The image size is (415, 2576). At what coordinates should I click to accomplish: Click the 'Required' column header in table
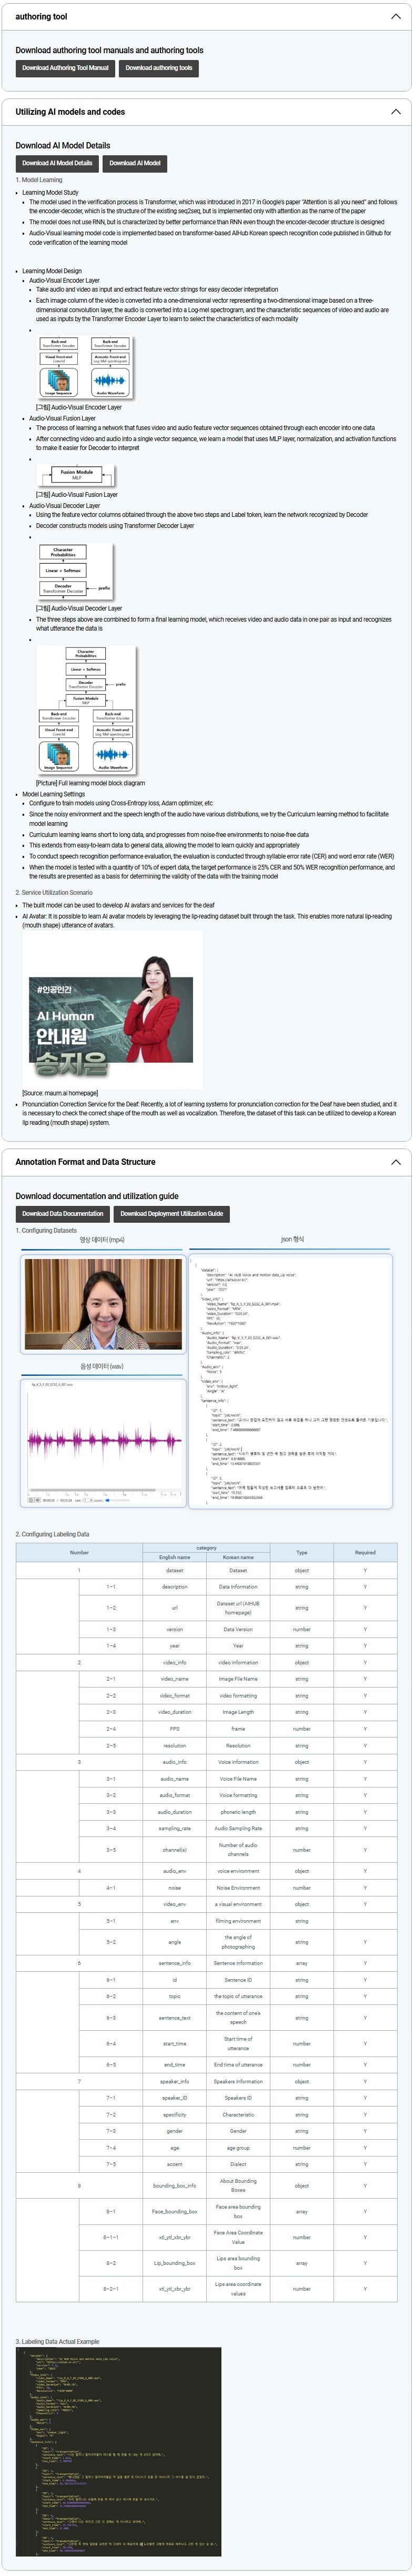(x=365, y=1552)
